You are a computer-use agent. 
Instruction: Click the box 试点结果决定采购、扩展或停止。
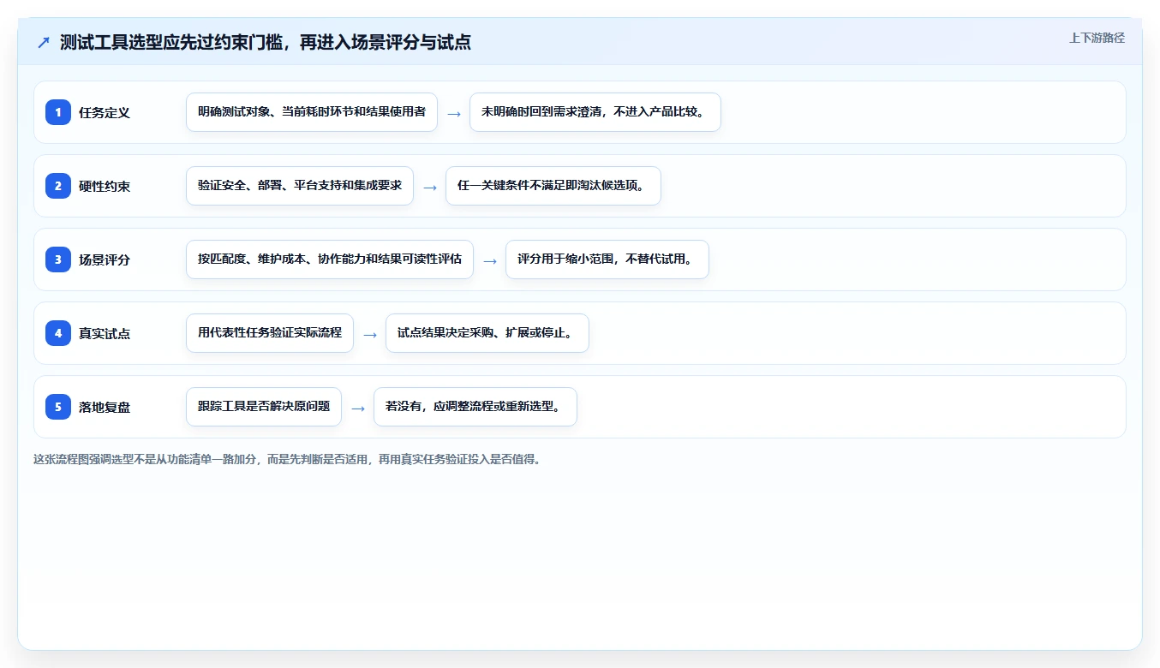coord(487,333)
